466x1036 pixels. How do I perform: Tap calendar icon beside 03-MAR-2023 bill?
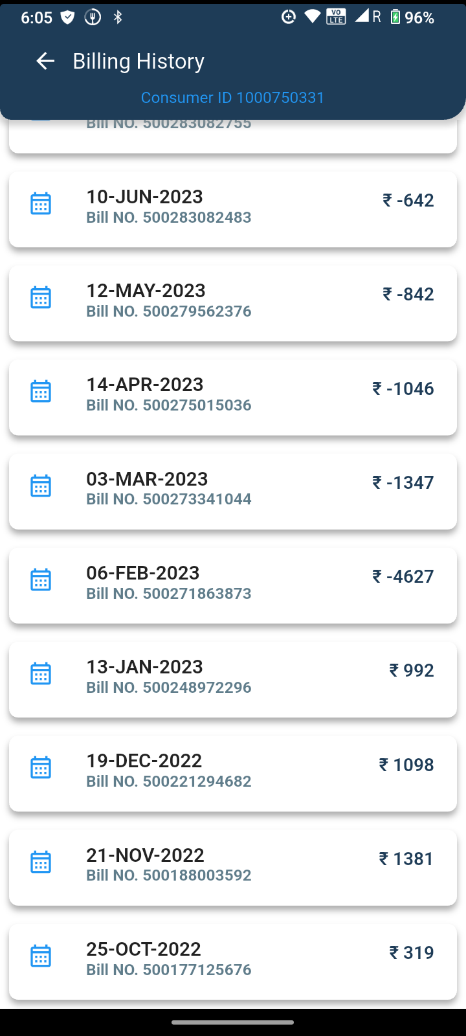(x=41, y=486)
